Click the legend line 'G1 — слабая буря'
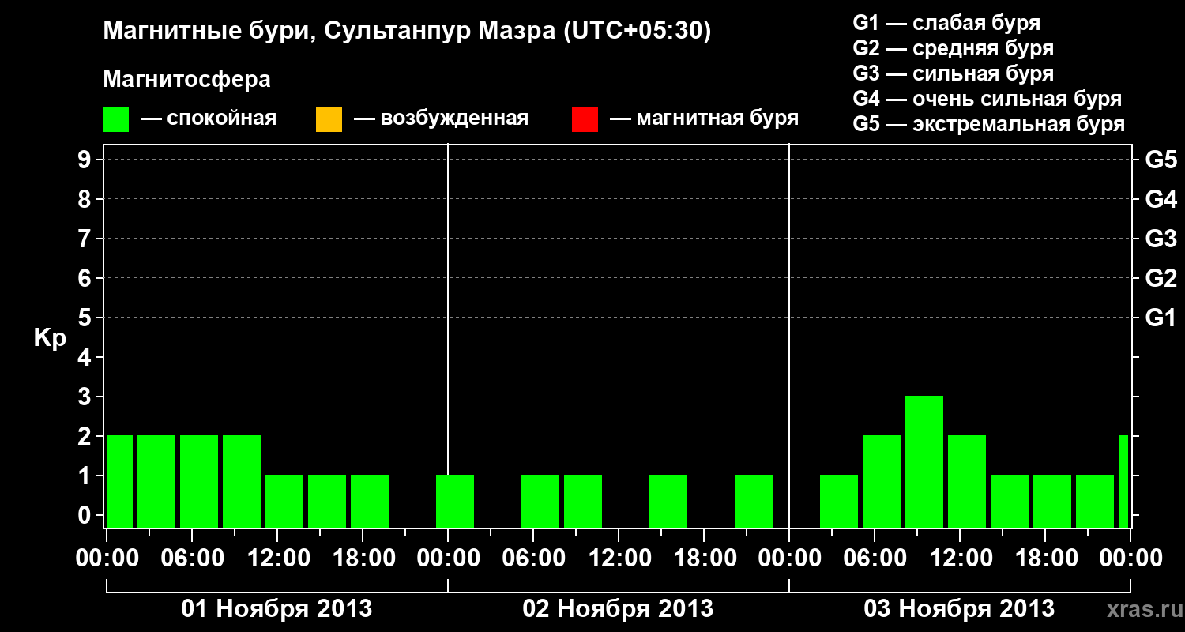Image resolution: width=1185 pixels, height=632 pixels. [946, 23]
